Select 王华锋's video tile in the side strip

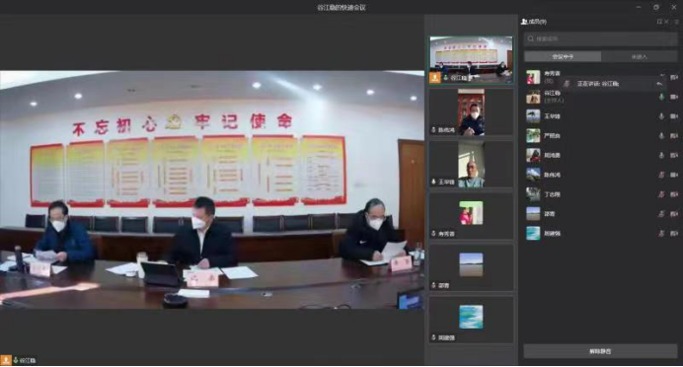tap(471, 164)
